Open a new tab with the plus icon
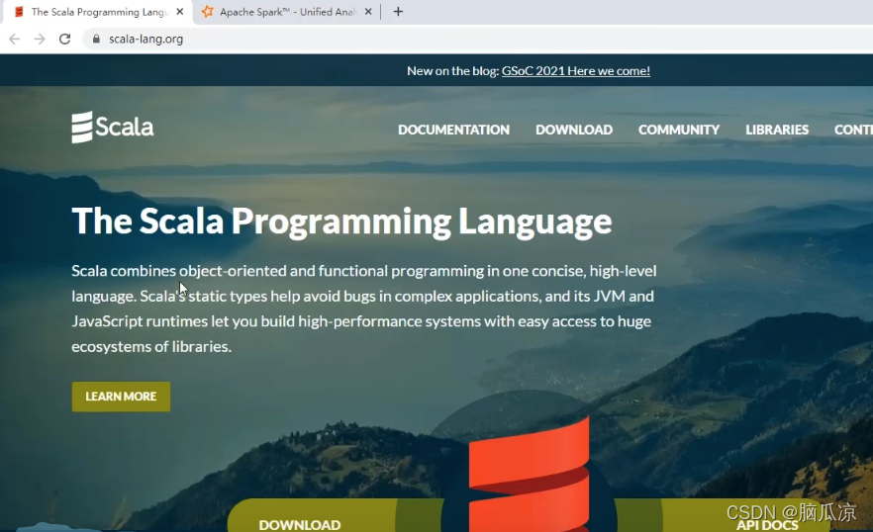This screenshot has width=873, height=532. click(398, 12)
